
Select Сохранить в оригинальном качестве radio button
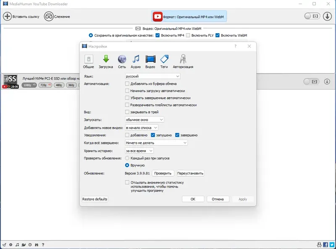pyautogui.click(x=91, y=35)
